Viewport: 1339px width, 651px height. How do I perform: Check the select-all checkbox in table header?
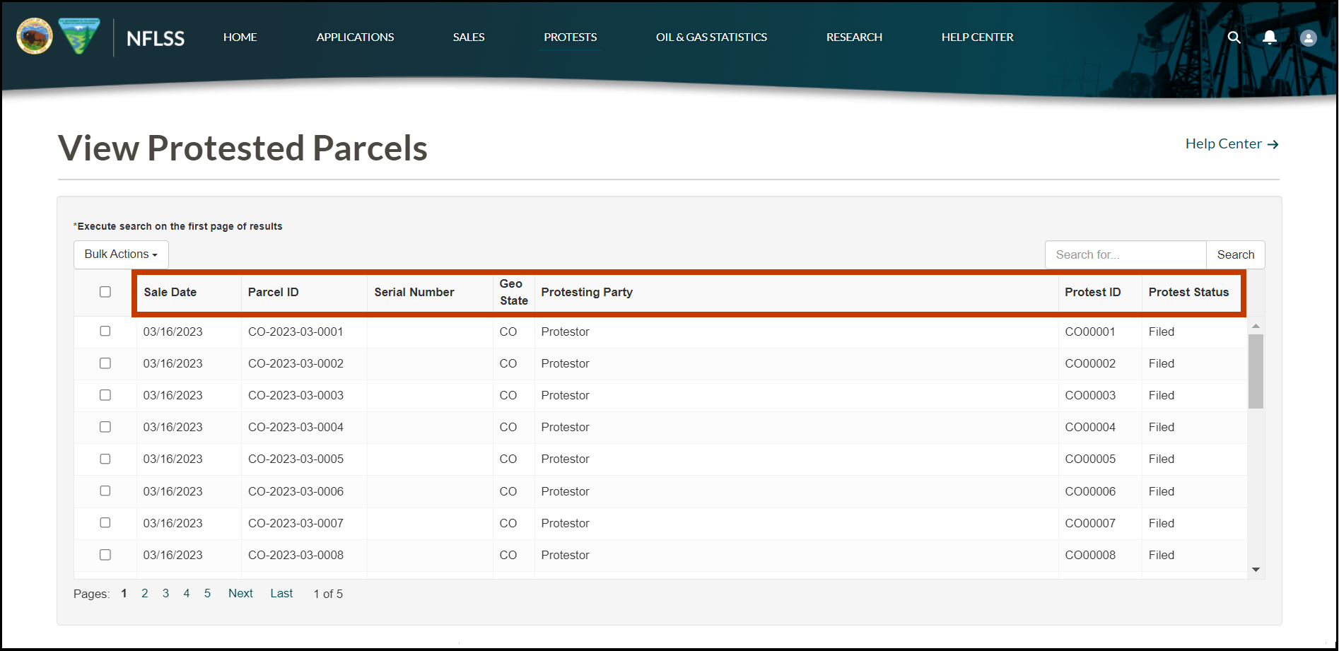coord(105,292)
